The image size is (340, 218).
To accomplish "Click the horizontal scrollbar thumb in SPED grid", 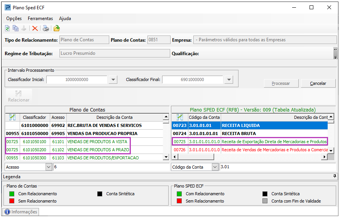I will (x=196, y=157).
